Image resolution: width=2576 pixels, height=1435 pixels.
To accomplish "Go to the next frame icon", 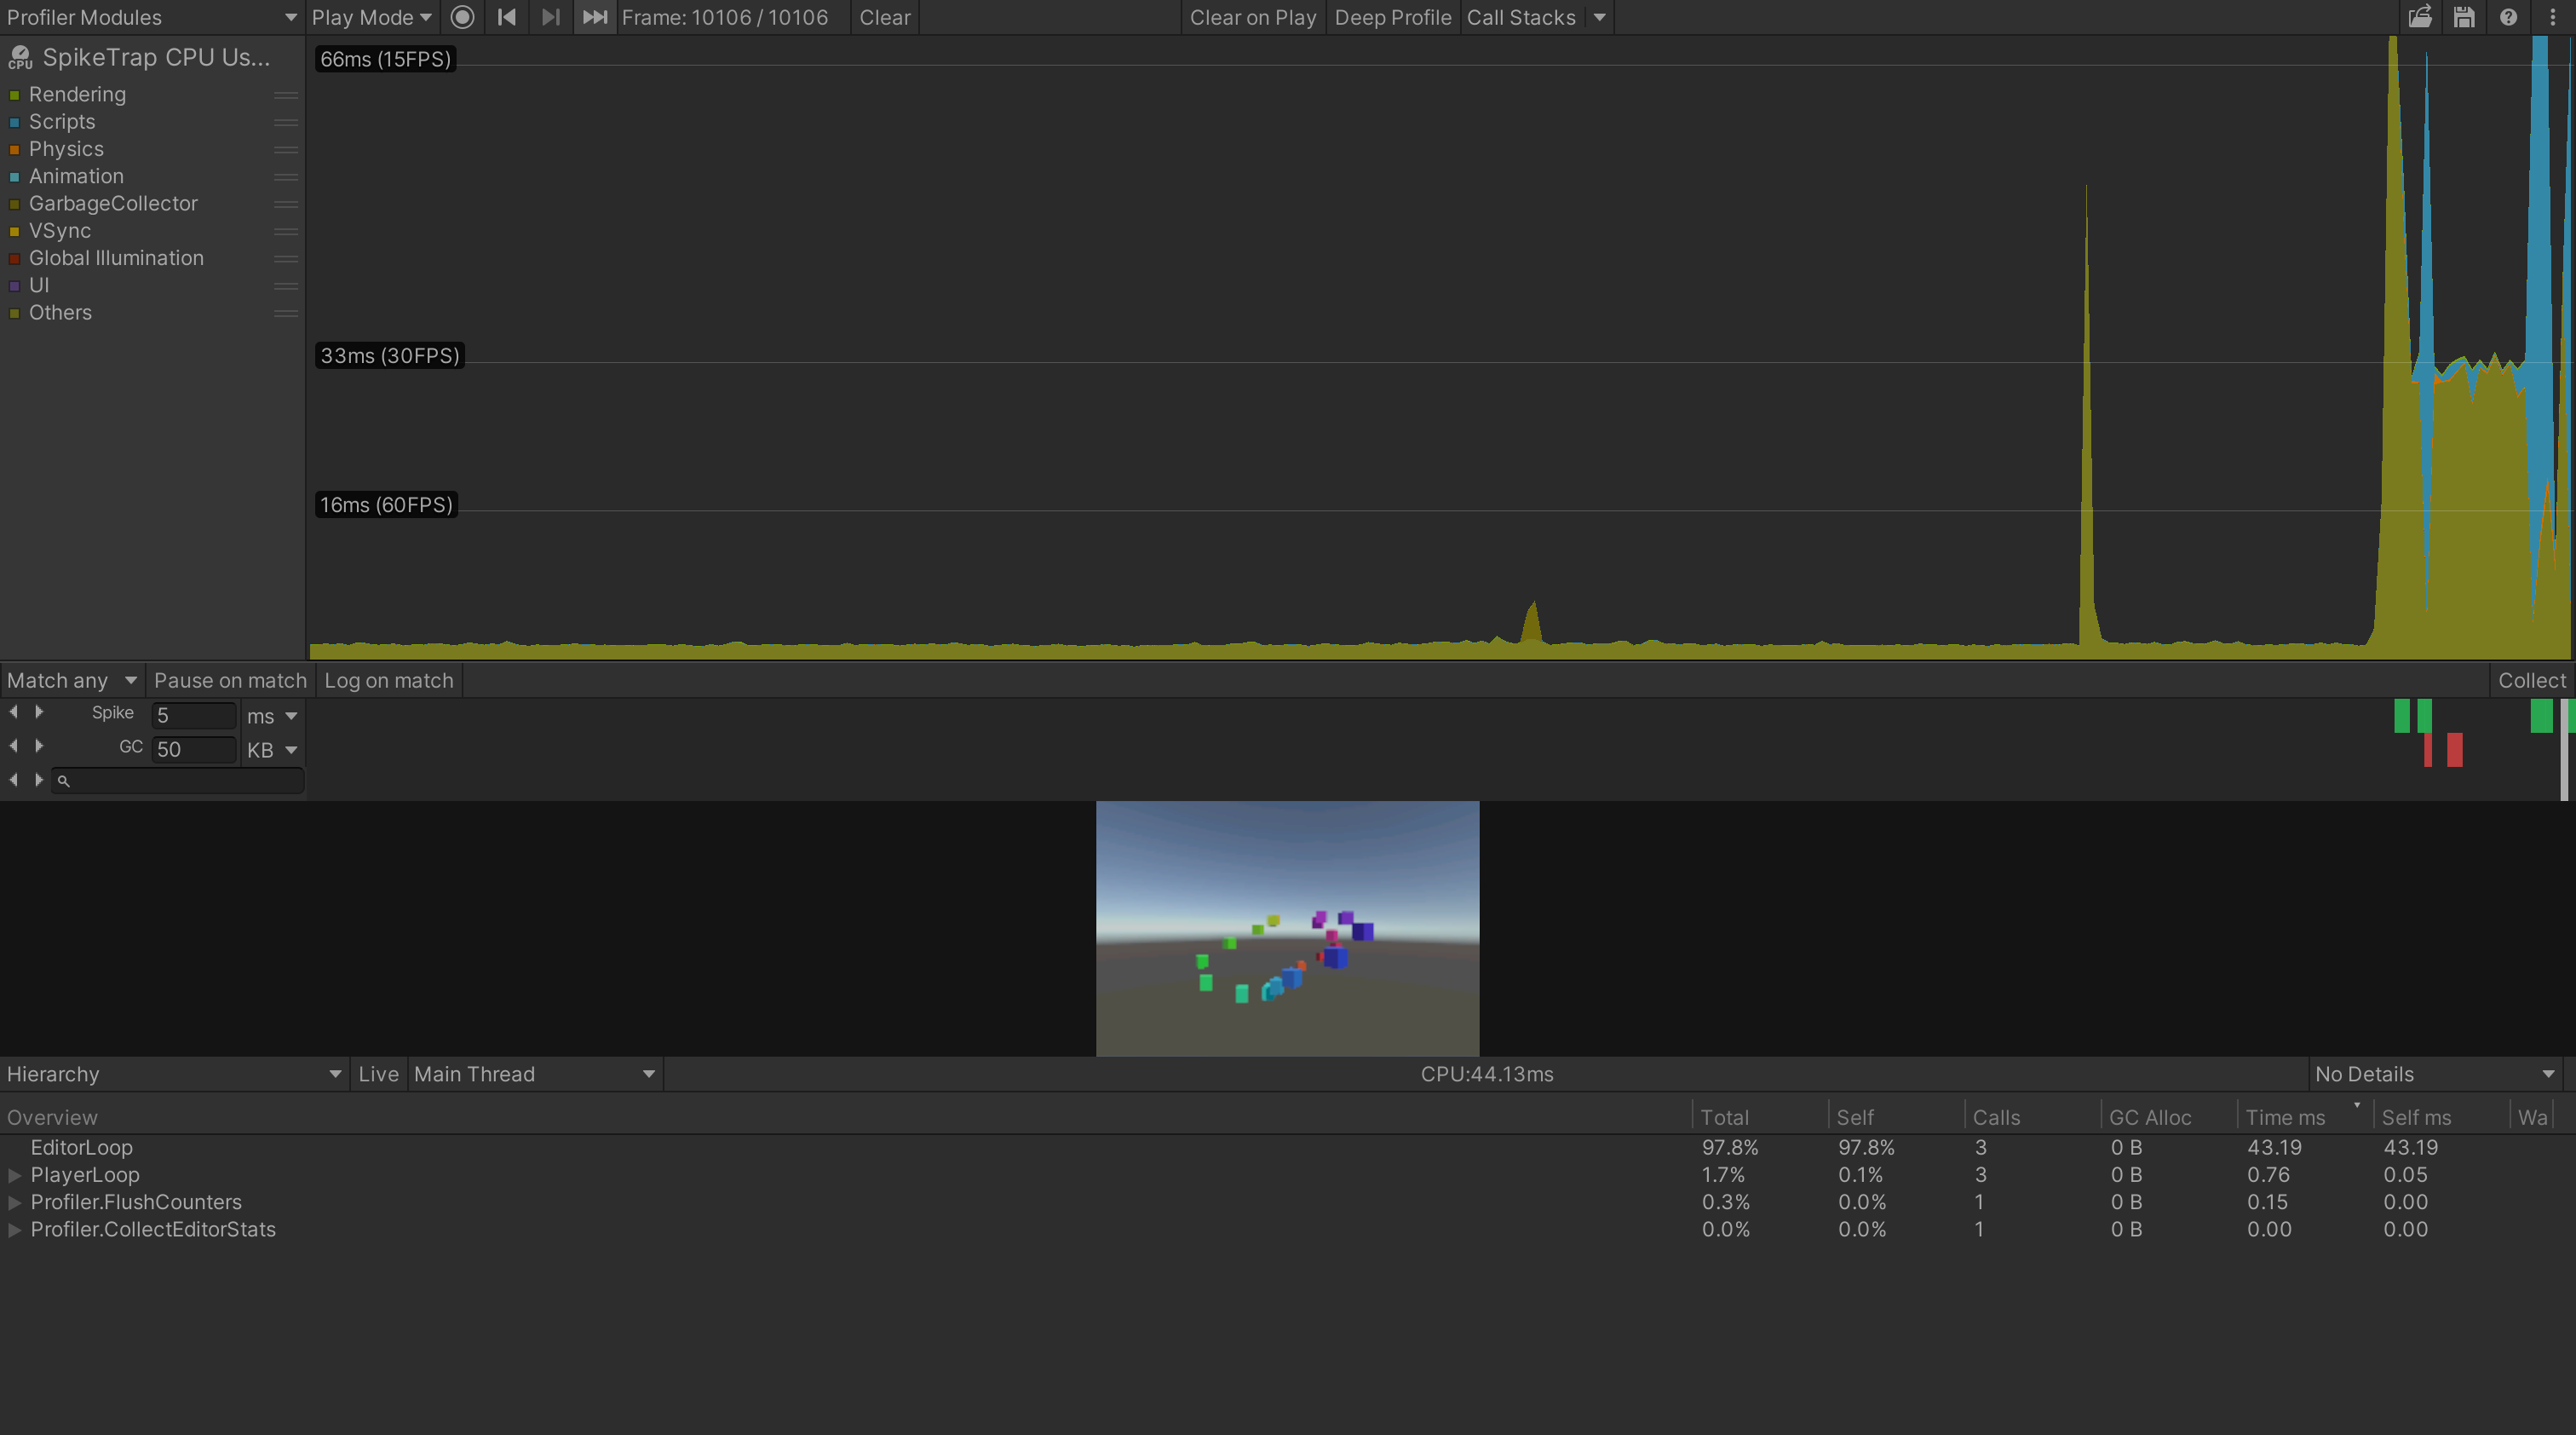I will point(550,17).
